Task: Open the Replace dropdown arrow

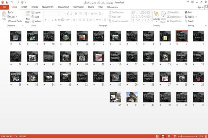Action: [x=196, y=17]
